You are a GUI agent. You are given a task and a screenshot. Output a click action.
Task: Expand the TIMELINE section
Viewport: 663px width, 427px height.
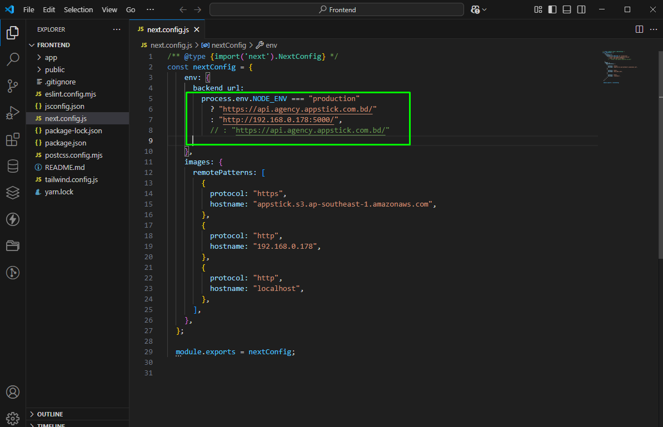[78, 424]
